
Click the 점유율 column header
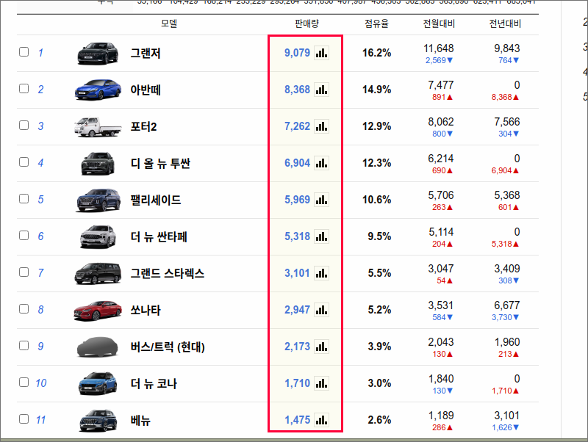pos(377,23)
